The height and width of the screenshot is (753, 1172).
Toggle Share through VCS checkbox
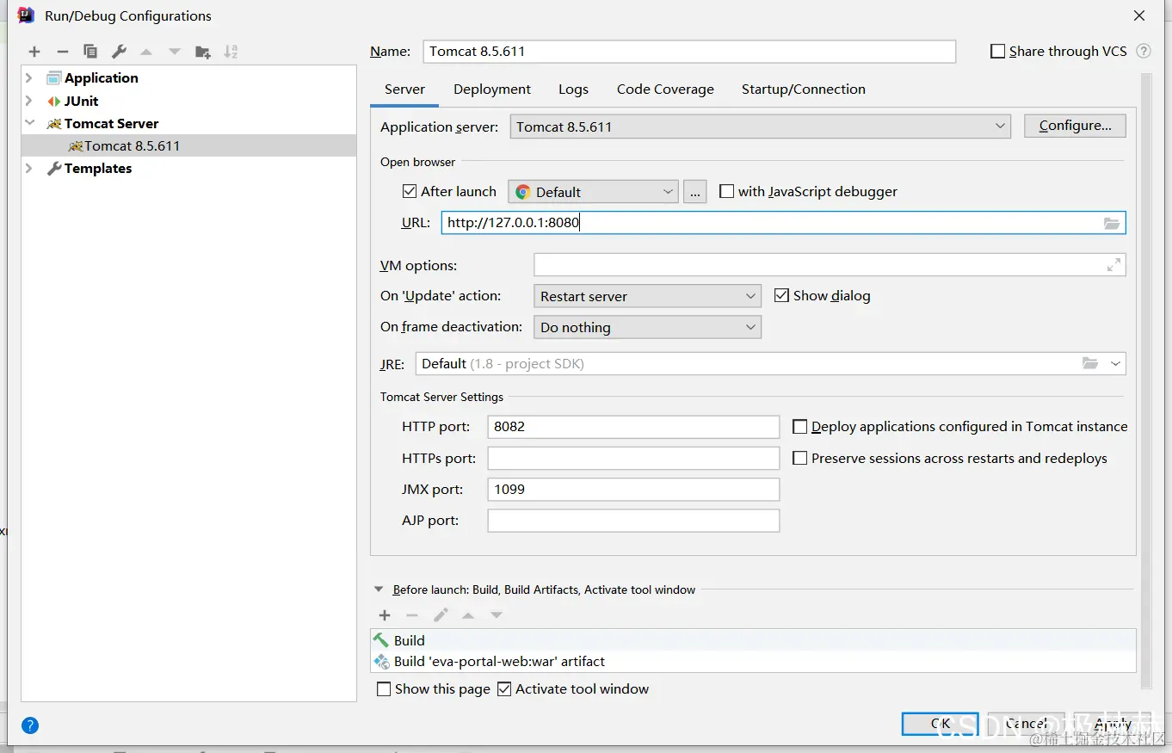(x=998, y=52)
